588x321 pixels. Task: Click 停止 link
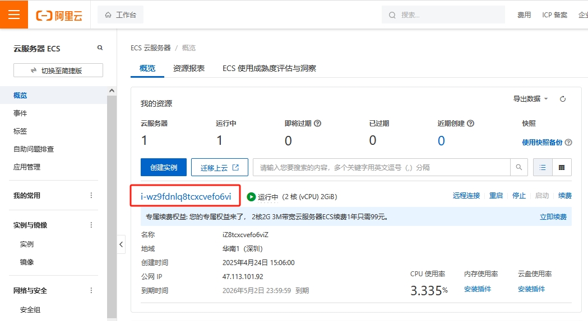pyautogui.click(x=519, y=196)
